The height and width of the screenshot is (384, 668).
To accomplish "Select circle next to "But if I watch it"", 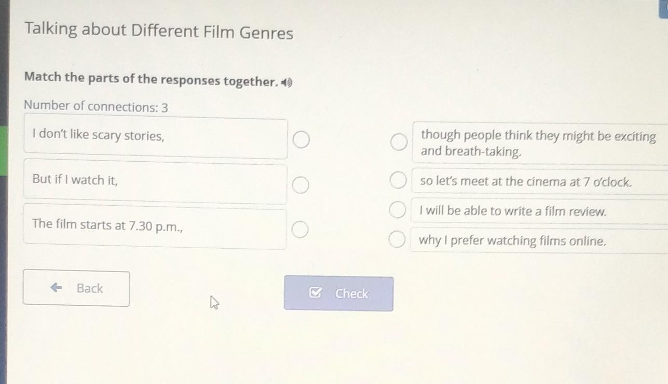I will pyautogui.click(x=300, y=184).
